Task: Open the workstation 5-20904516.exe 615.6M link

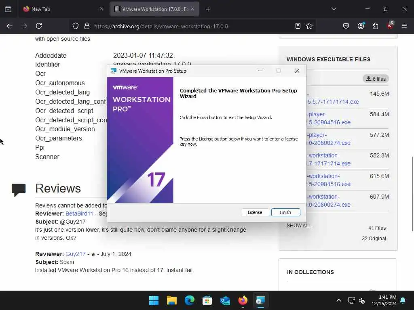Action: 329,180
